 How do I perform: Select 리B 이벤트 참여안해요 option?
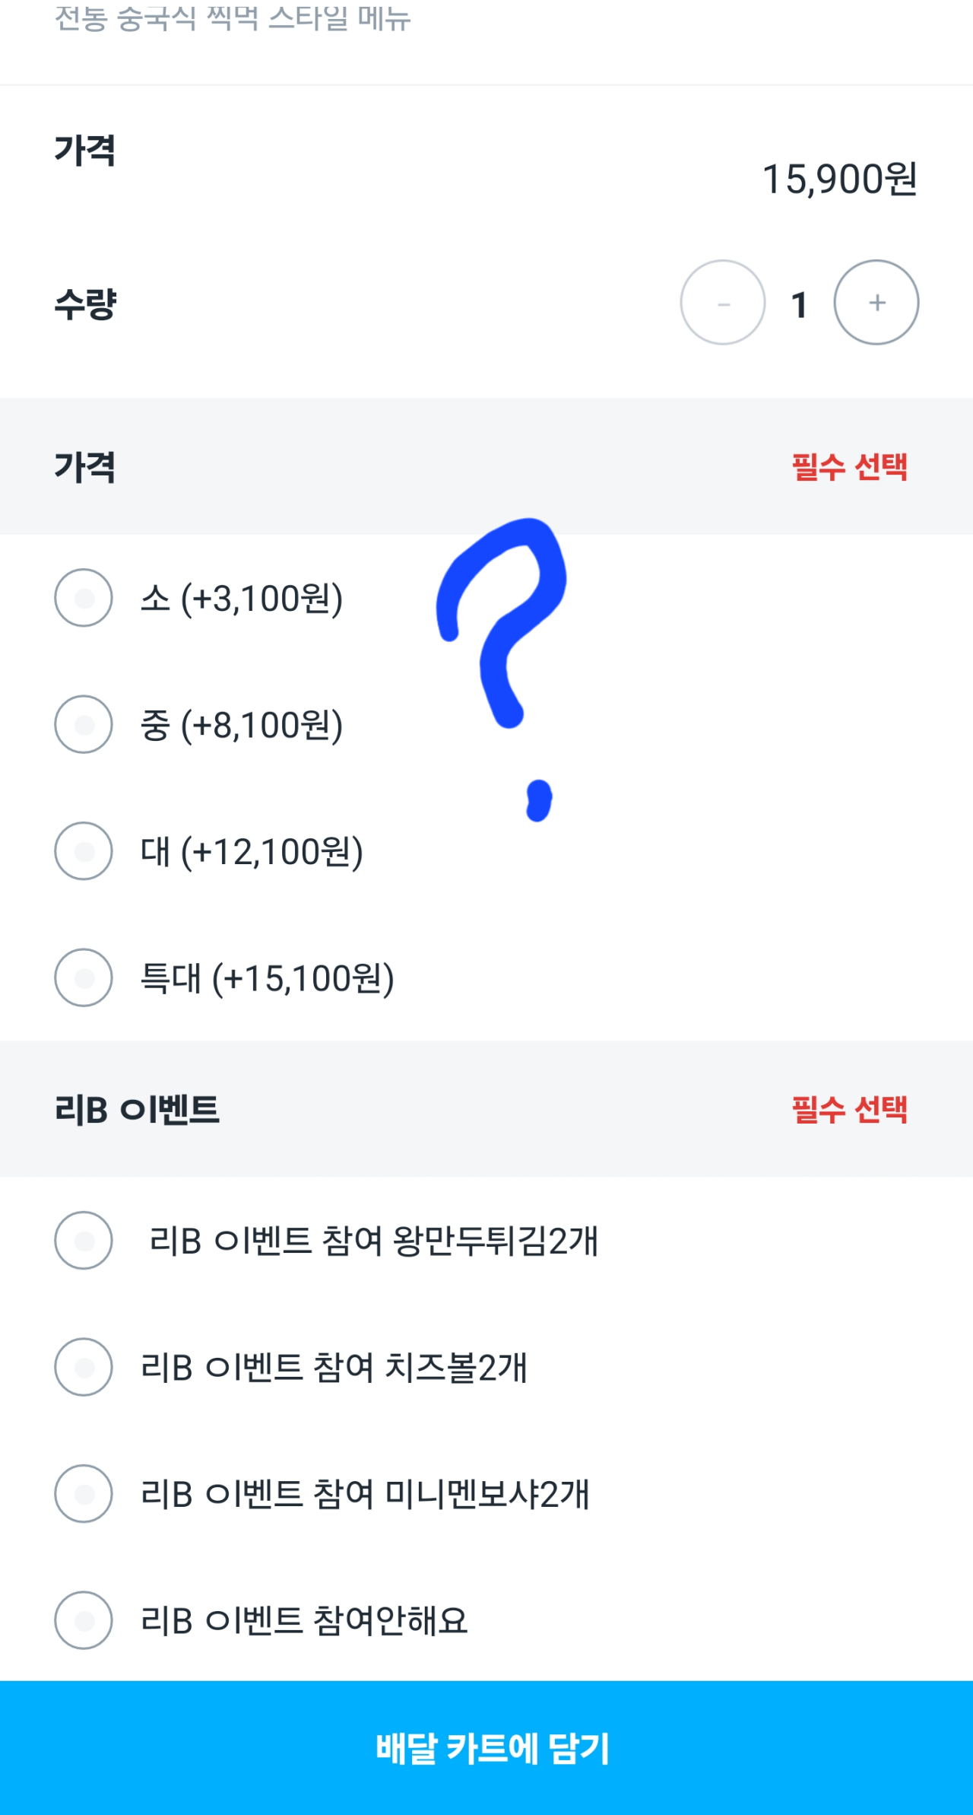pyautogui.click(x=84, y=1620)
